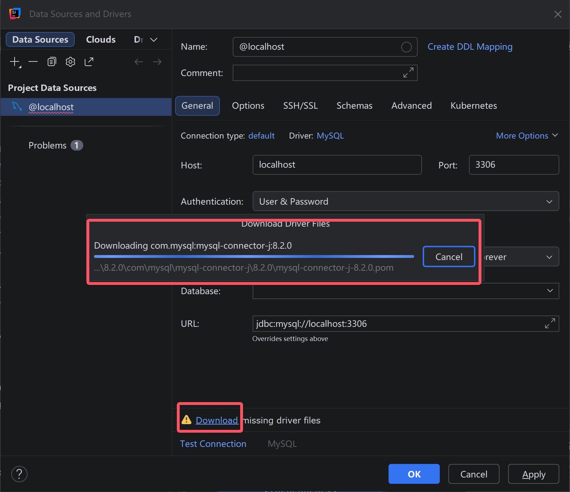
Task: Click the Test Connection link
Action: 213,444
